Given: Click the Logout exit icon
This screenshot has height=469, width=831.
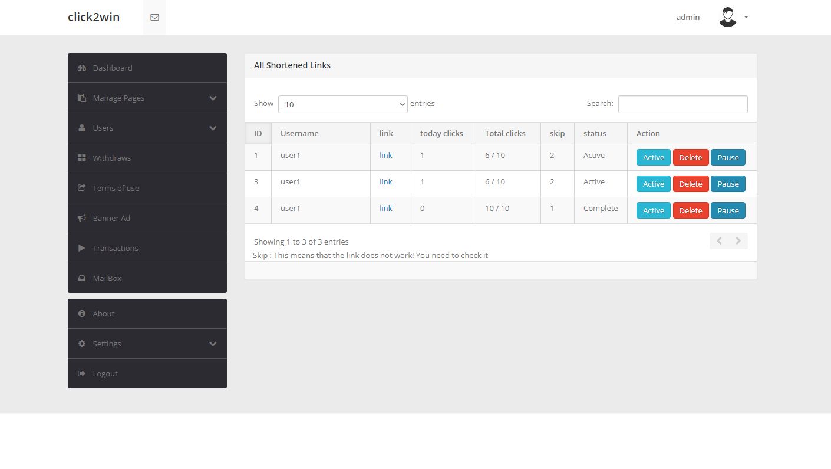Looking at the screenshot, I should 82,374.
